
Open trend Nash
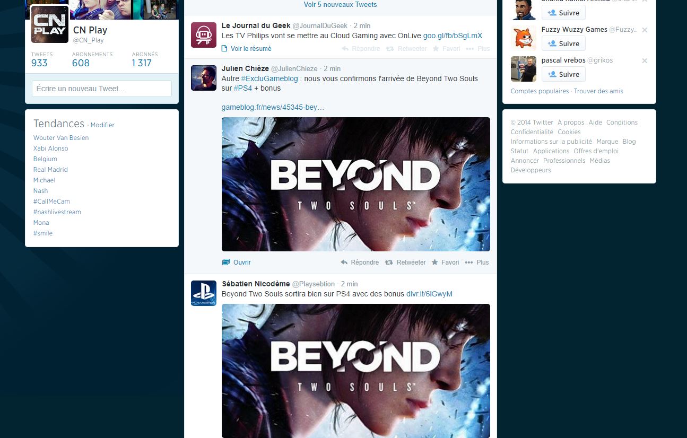(x=40, y=191)
